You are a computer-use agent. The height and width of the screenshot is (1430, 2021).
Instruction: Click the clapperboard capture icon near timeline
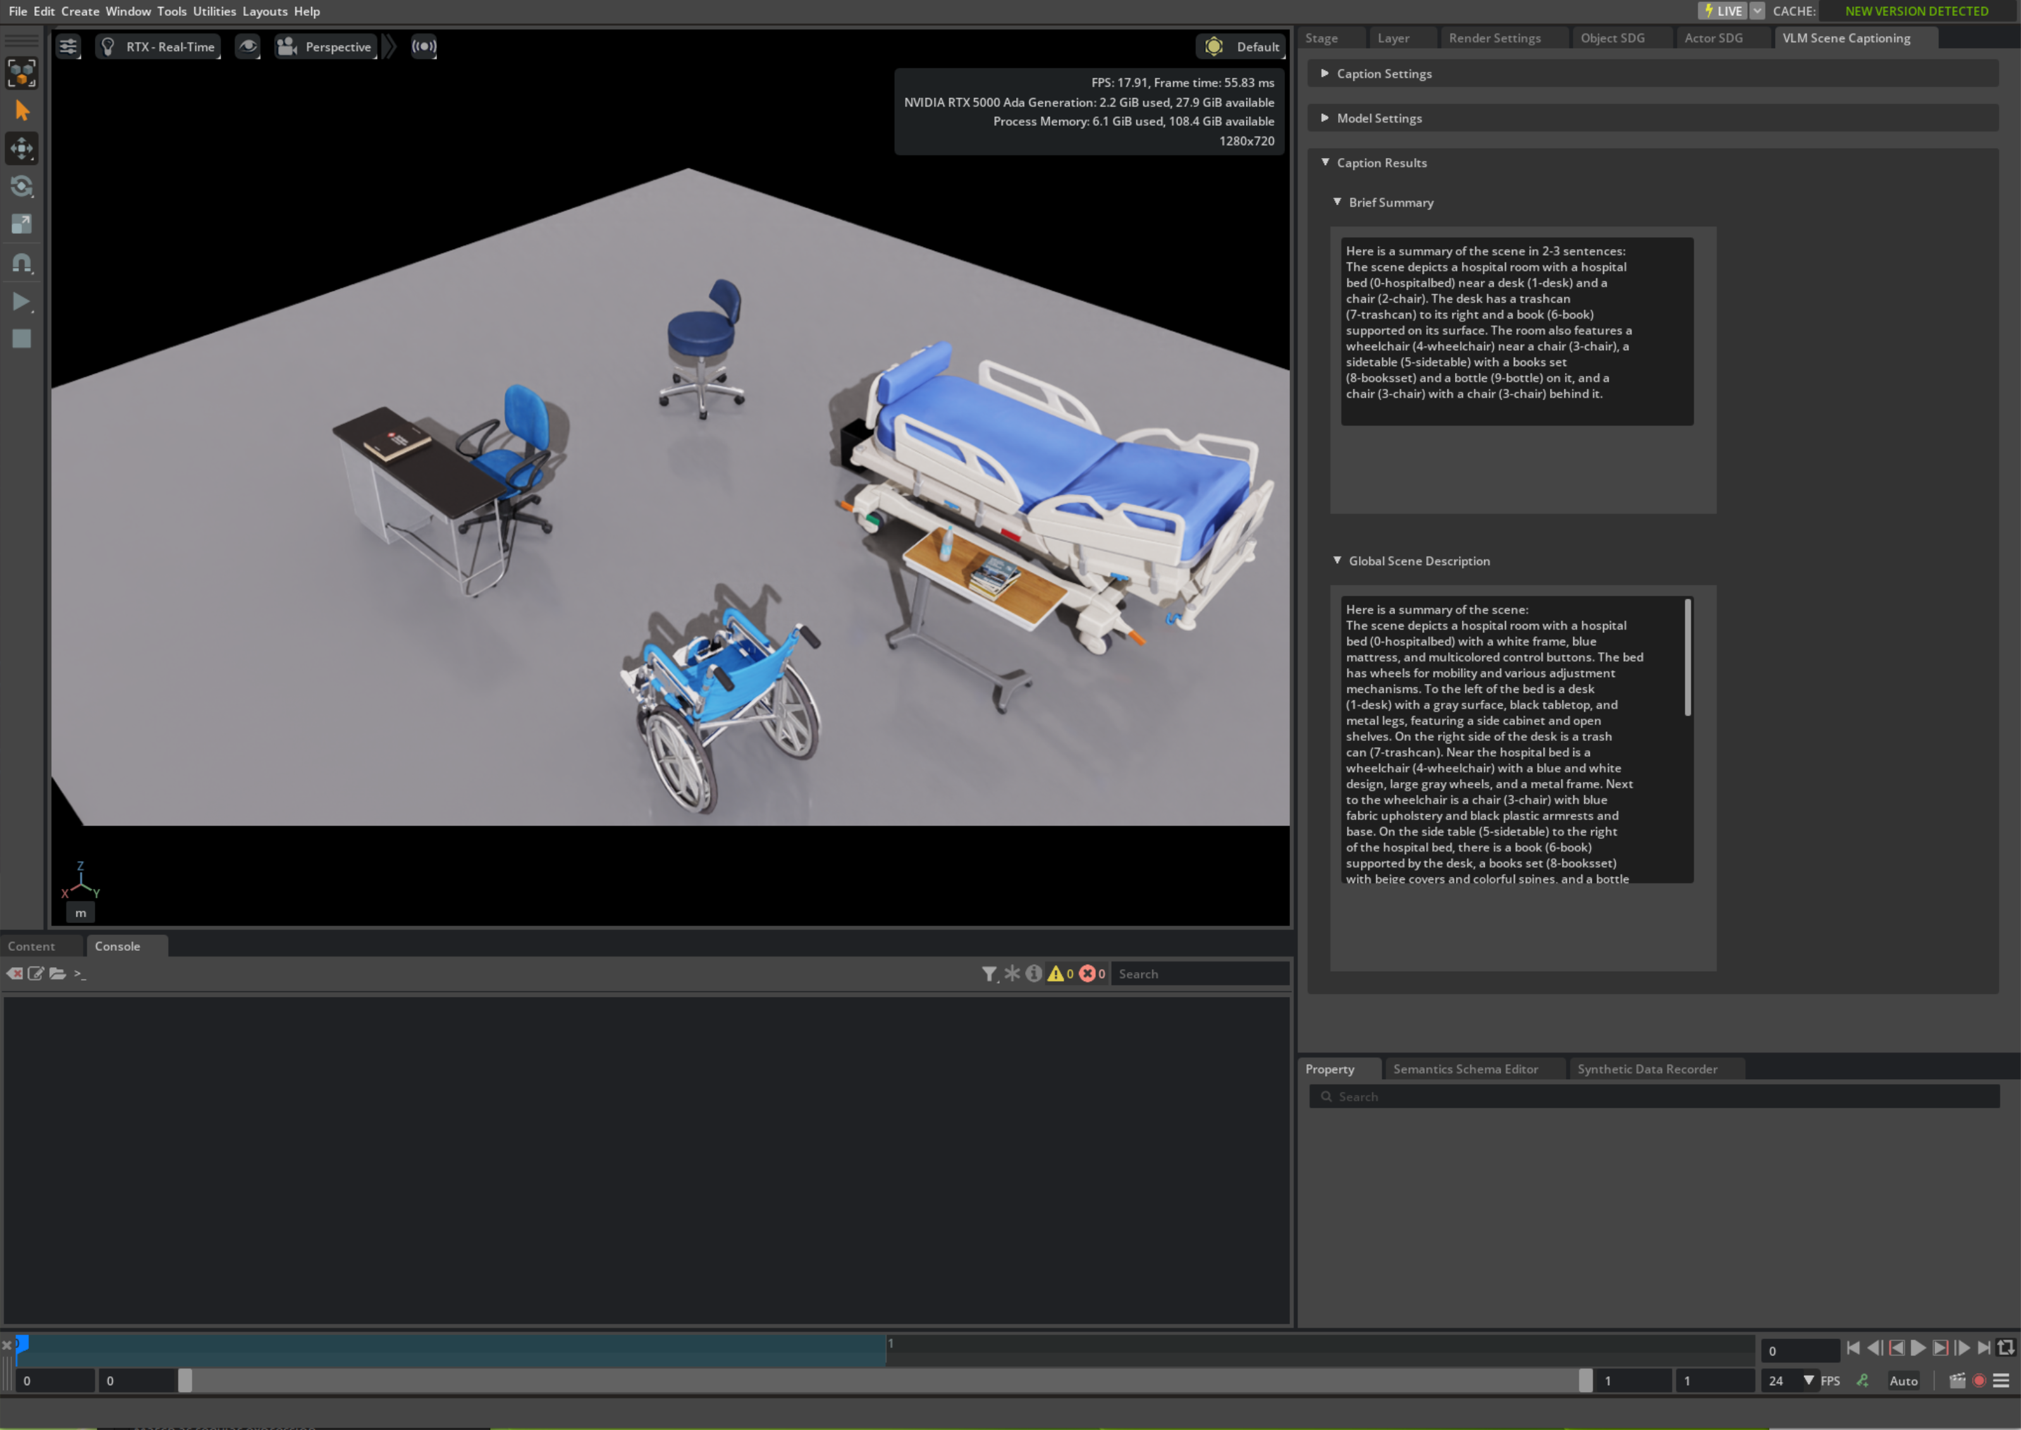tap(1958, 1381)
